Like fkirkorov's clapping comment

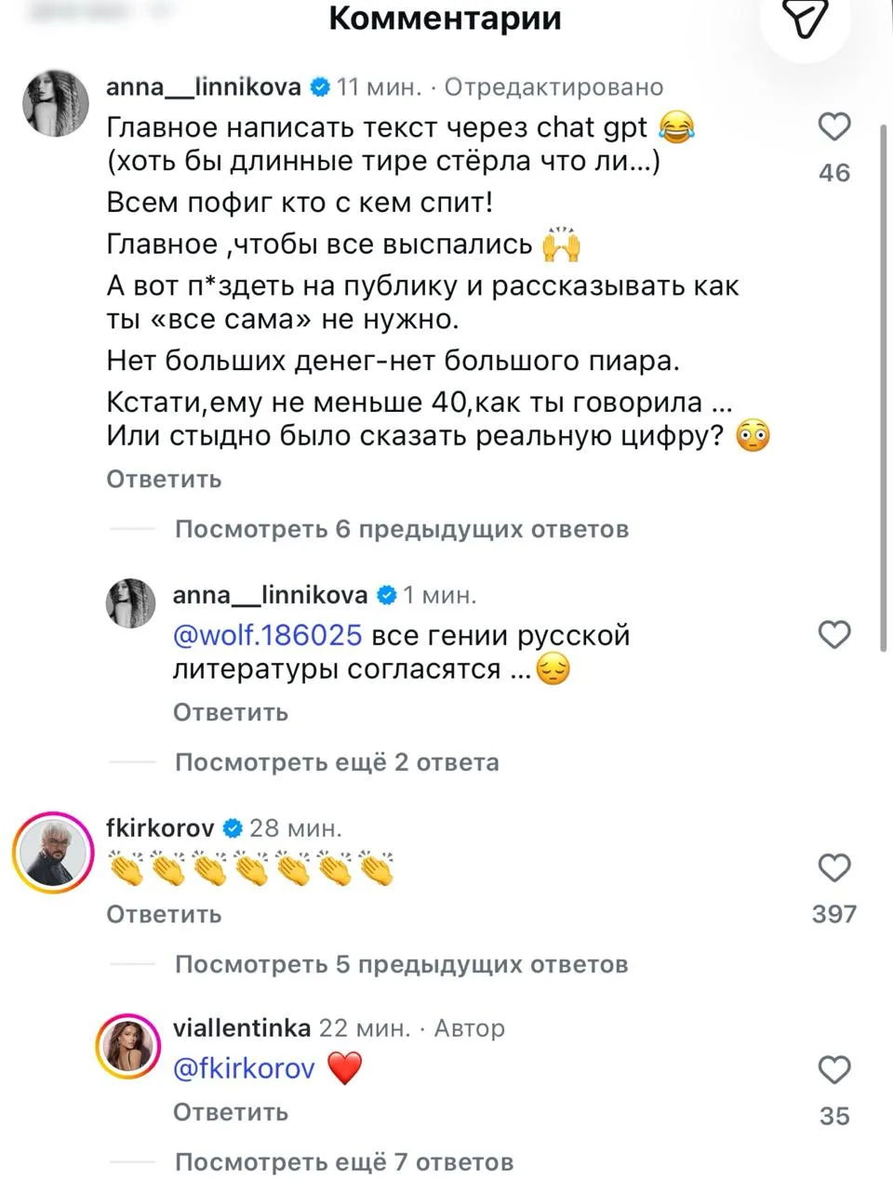(834, 867)
